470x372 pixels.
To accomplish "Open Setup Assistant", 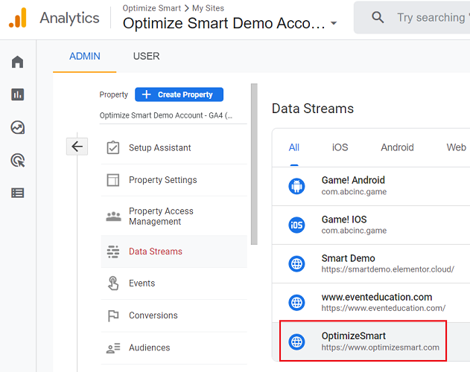I will (x=174, y=147).
